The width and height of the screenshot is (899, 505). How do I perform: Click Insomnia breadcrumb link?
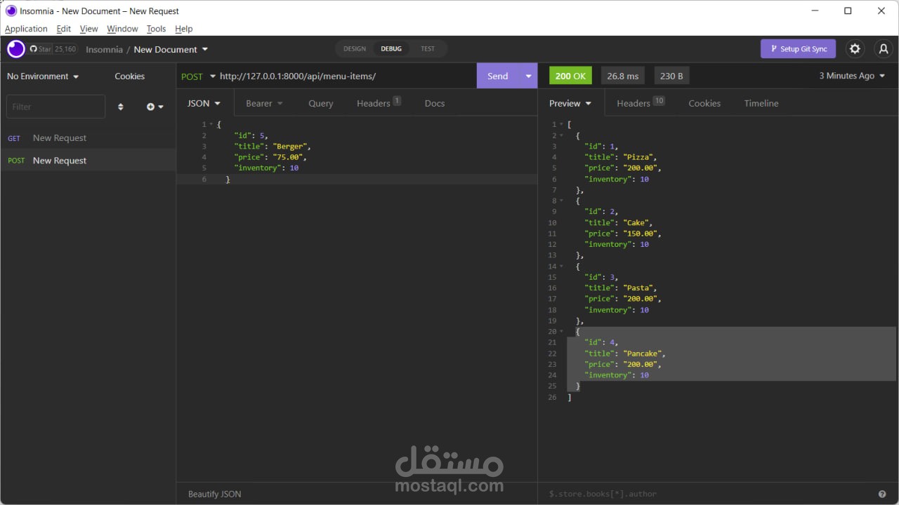point(104,49)
